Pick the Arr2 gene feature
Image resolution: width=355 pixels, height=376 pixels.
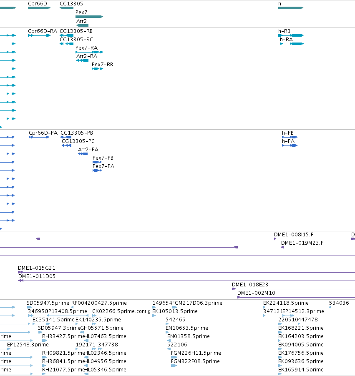pyautogui.click(x=82, y=25)
